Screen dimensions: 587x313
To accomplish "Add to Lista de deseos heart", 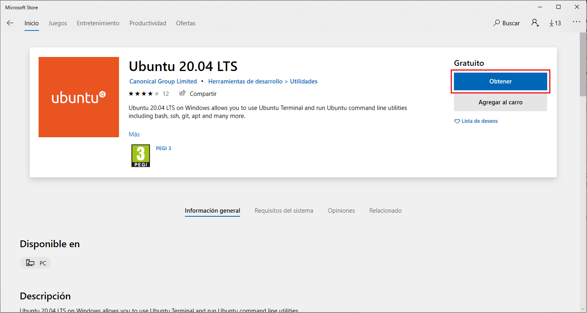I will pyautogui.click(x=457, y=121).
